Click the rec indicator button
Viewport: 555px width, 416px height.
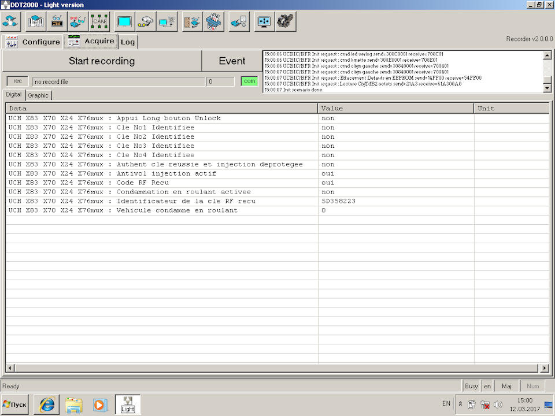click(17, 81)
